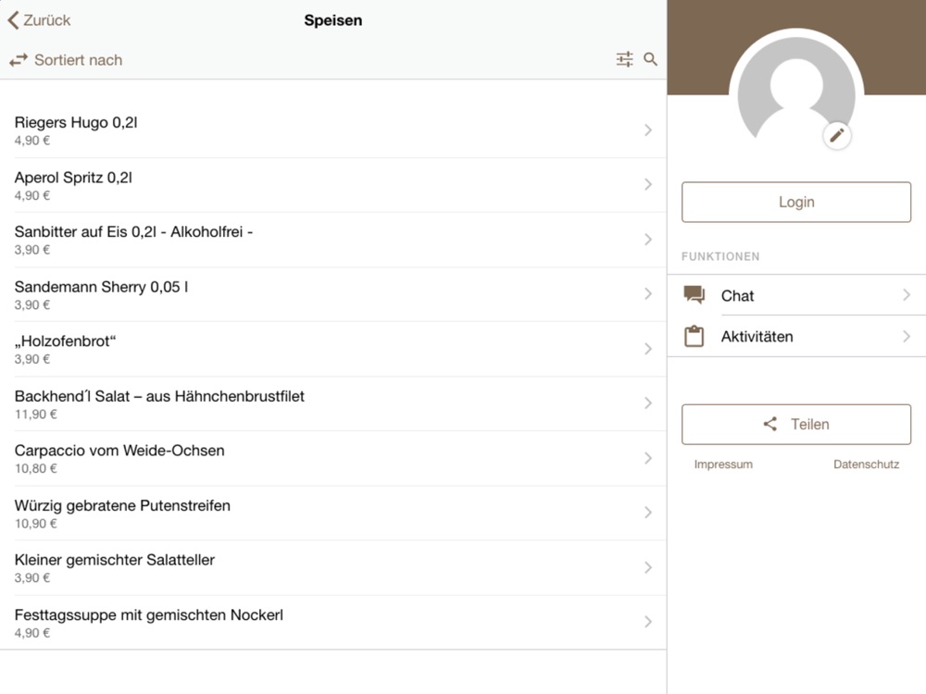Image resolution: width=926 pixels, height=694 pixels.
Task: Open chevron for Aperol Spritz 0,2l
Action: pos(648,184)
